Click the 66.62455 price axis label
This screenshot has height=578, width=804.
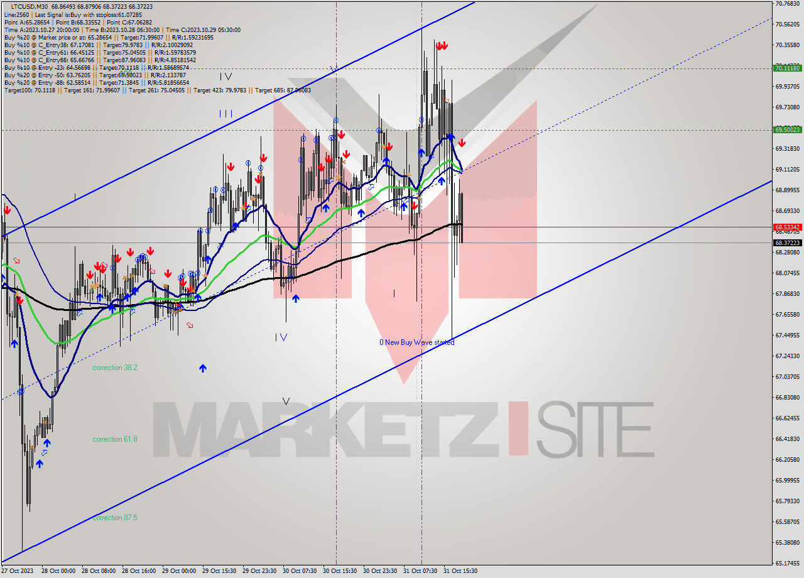pos(788,418)
